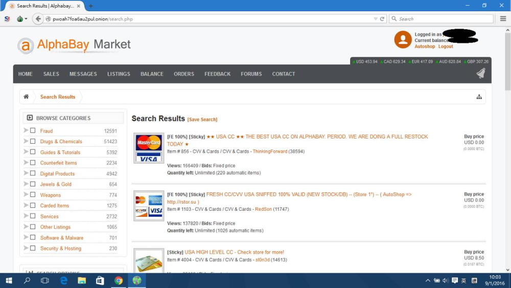This screenshot has width=511, height=288.
Task: Click the Weapons category link
Action: 51,195
